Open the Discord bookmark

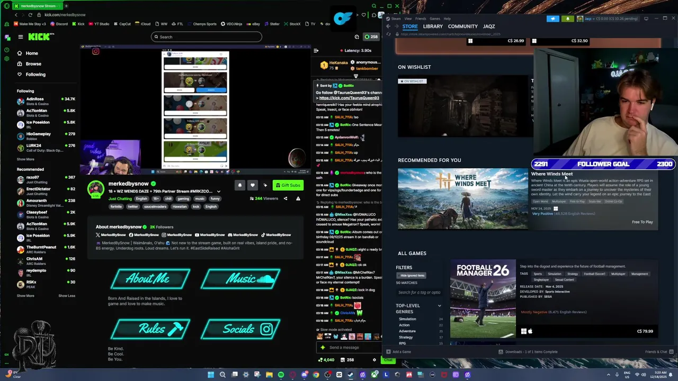click(59, 24)
